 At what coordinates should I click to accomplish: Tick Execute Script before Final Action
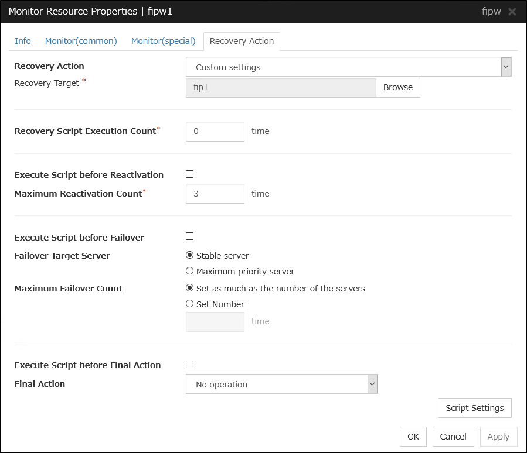(189, 365)
